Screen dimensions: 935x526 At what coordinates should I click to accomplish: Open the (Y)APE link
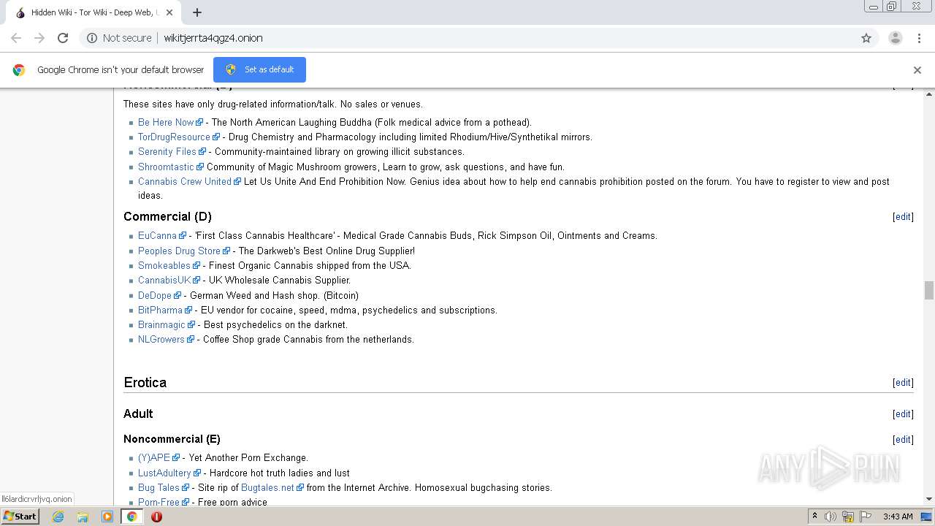(x=154, y=457)
